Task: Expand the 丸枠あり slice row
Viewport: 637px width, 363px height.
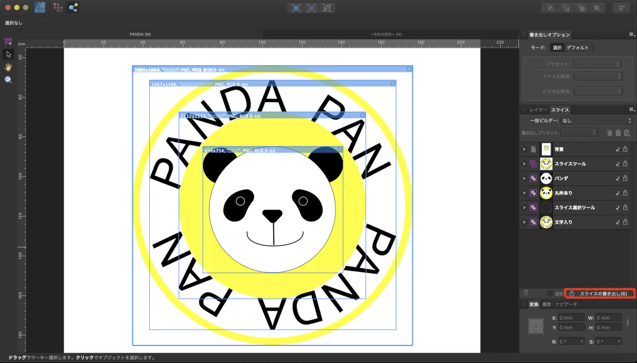Action: (525, 193)
